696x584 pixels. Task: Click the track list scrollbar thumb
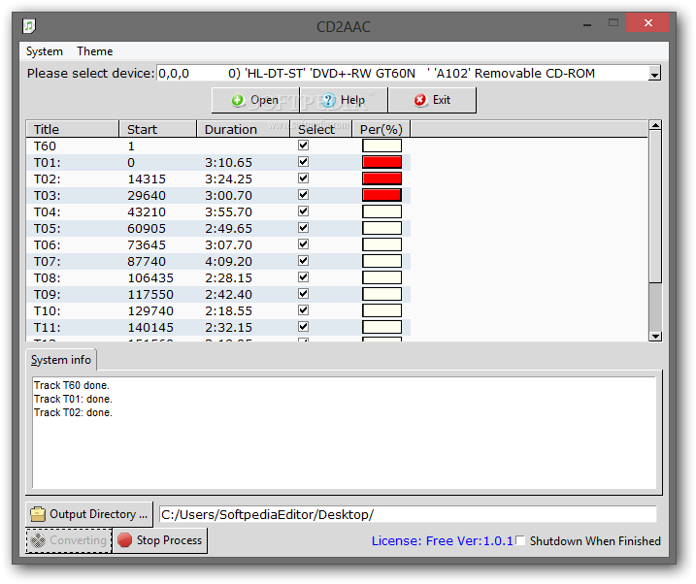point(655,207)
